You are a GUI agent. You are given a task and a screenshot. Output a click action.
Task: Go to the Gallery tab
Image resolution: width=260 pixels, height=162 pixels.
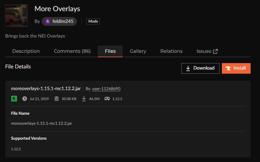click(x=138, y=51)
